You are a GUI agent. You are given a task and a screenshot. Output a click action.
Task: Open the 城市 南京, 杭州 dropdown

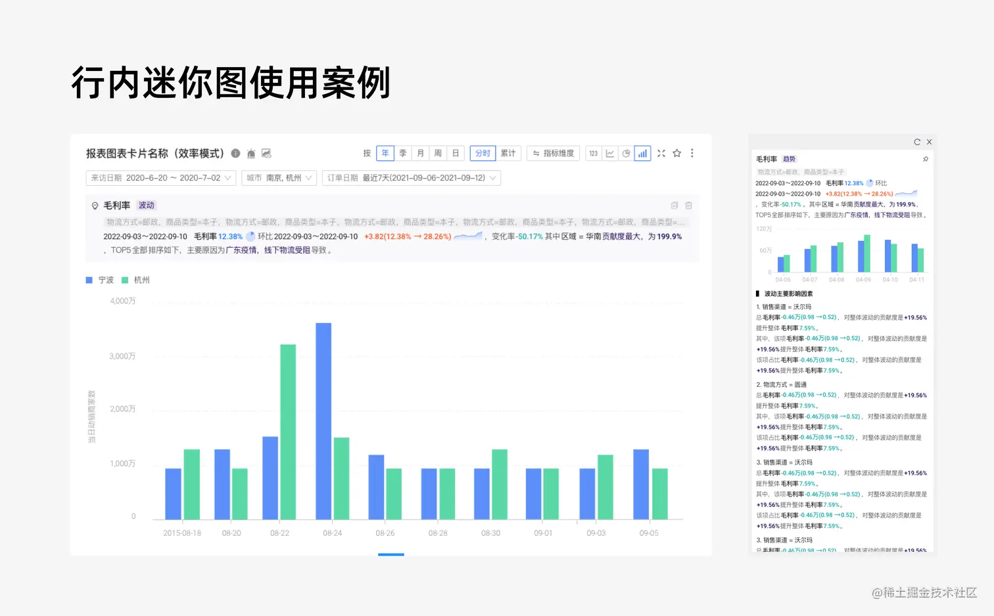(279, 178)
